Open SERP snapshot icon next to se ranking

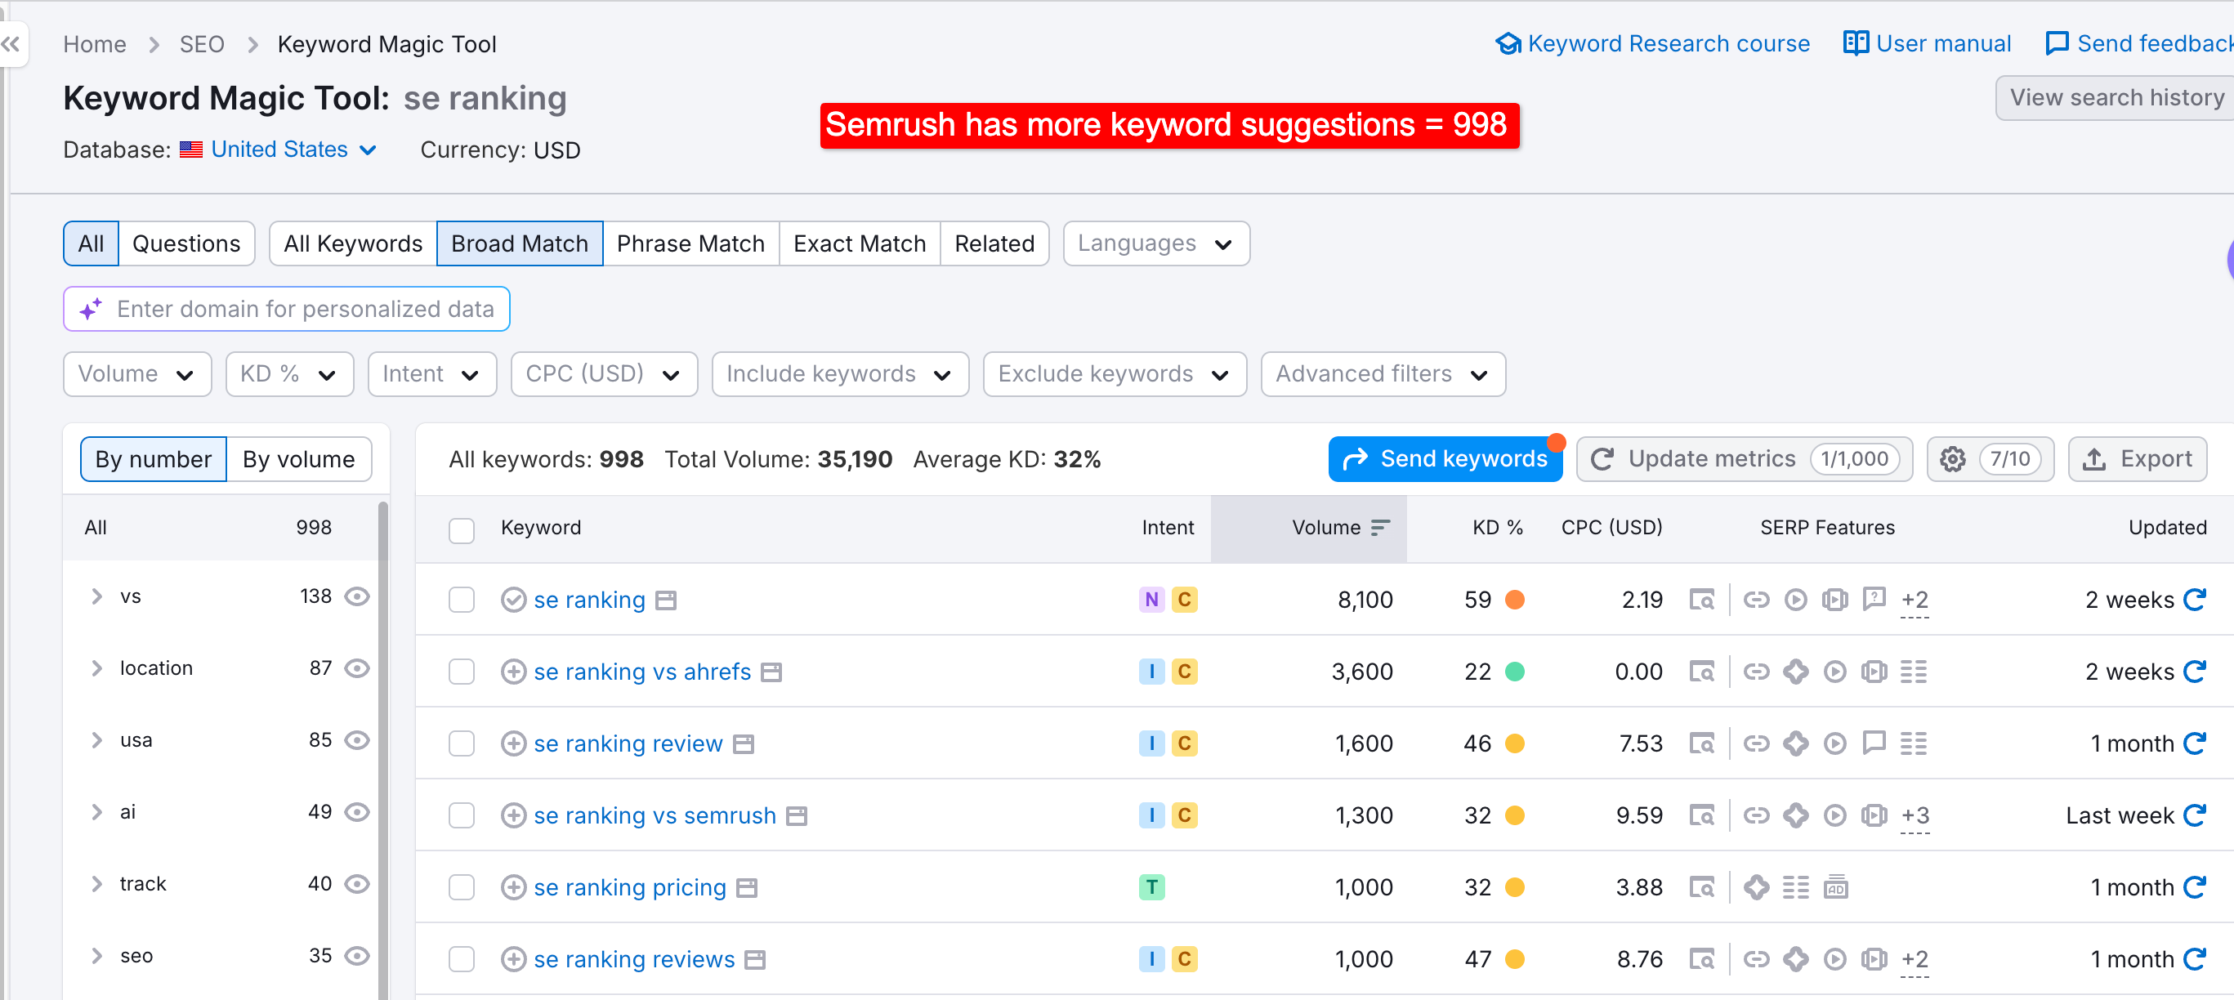click(x=665, y=600)
